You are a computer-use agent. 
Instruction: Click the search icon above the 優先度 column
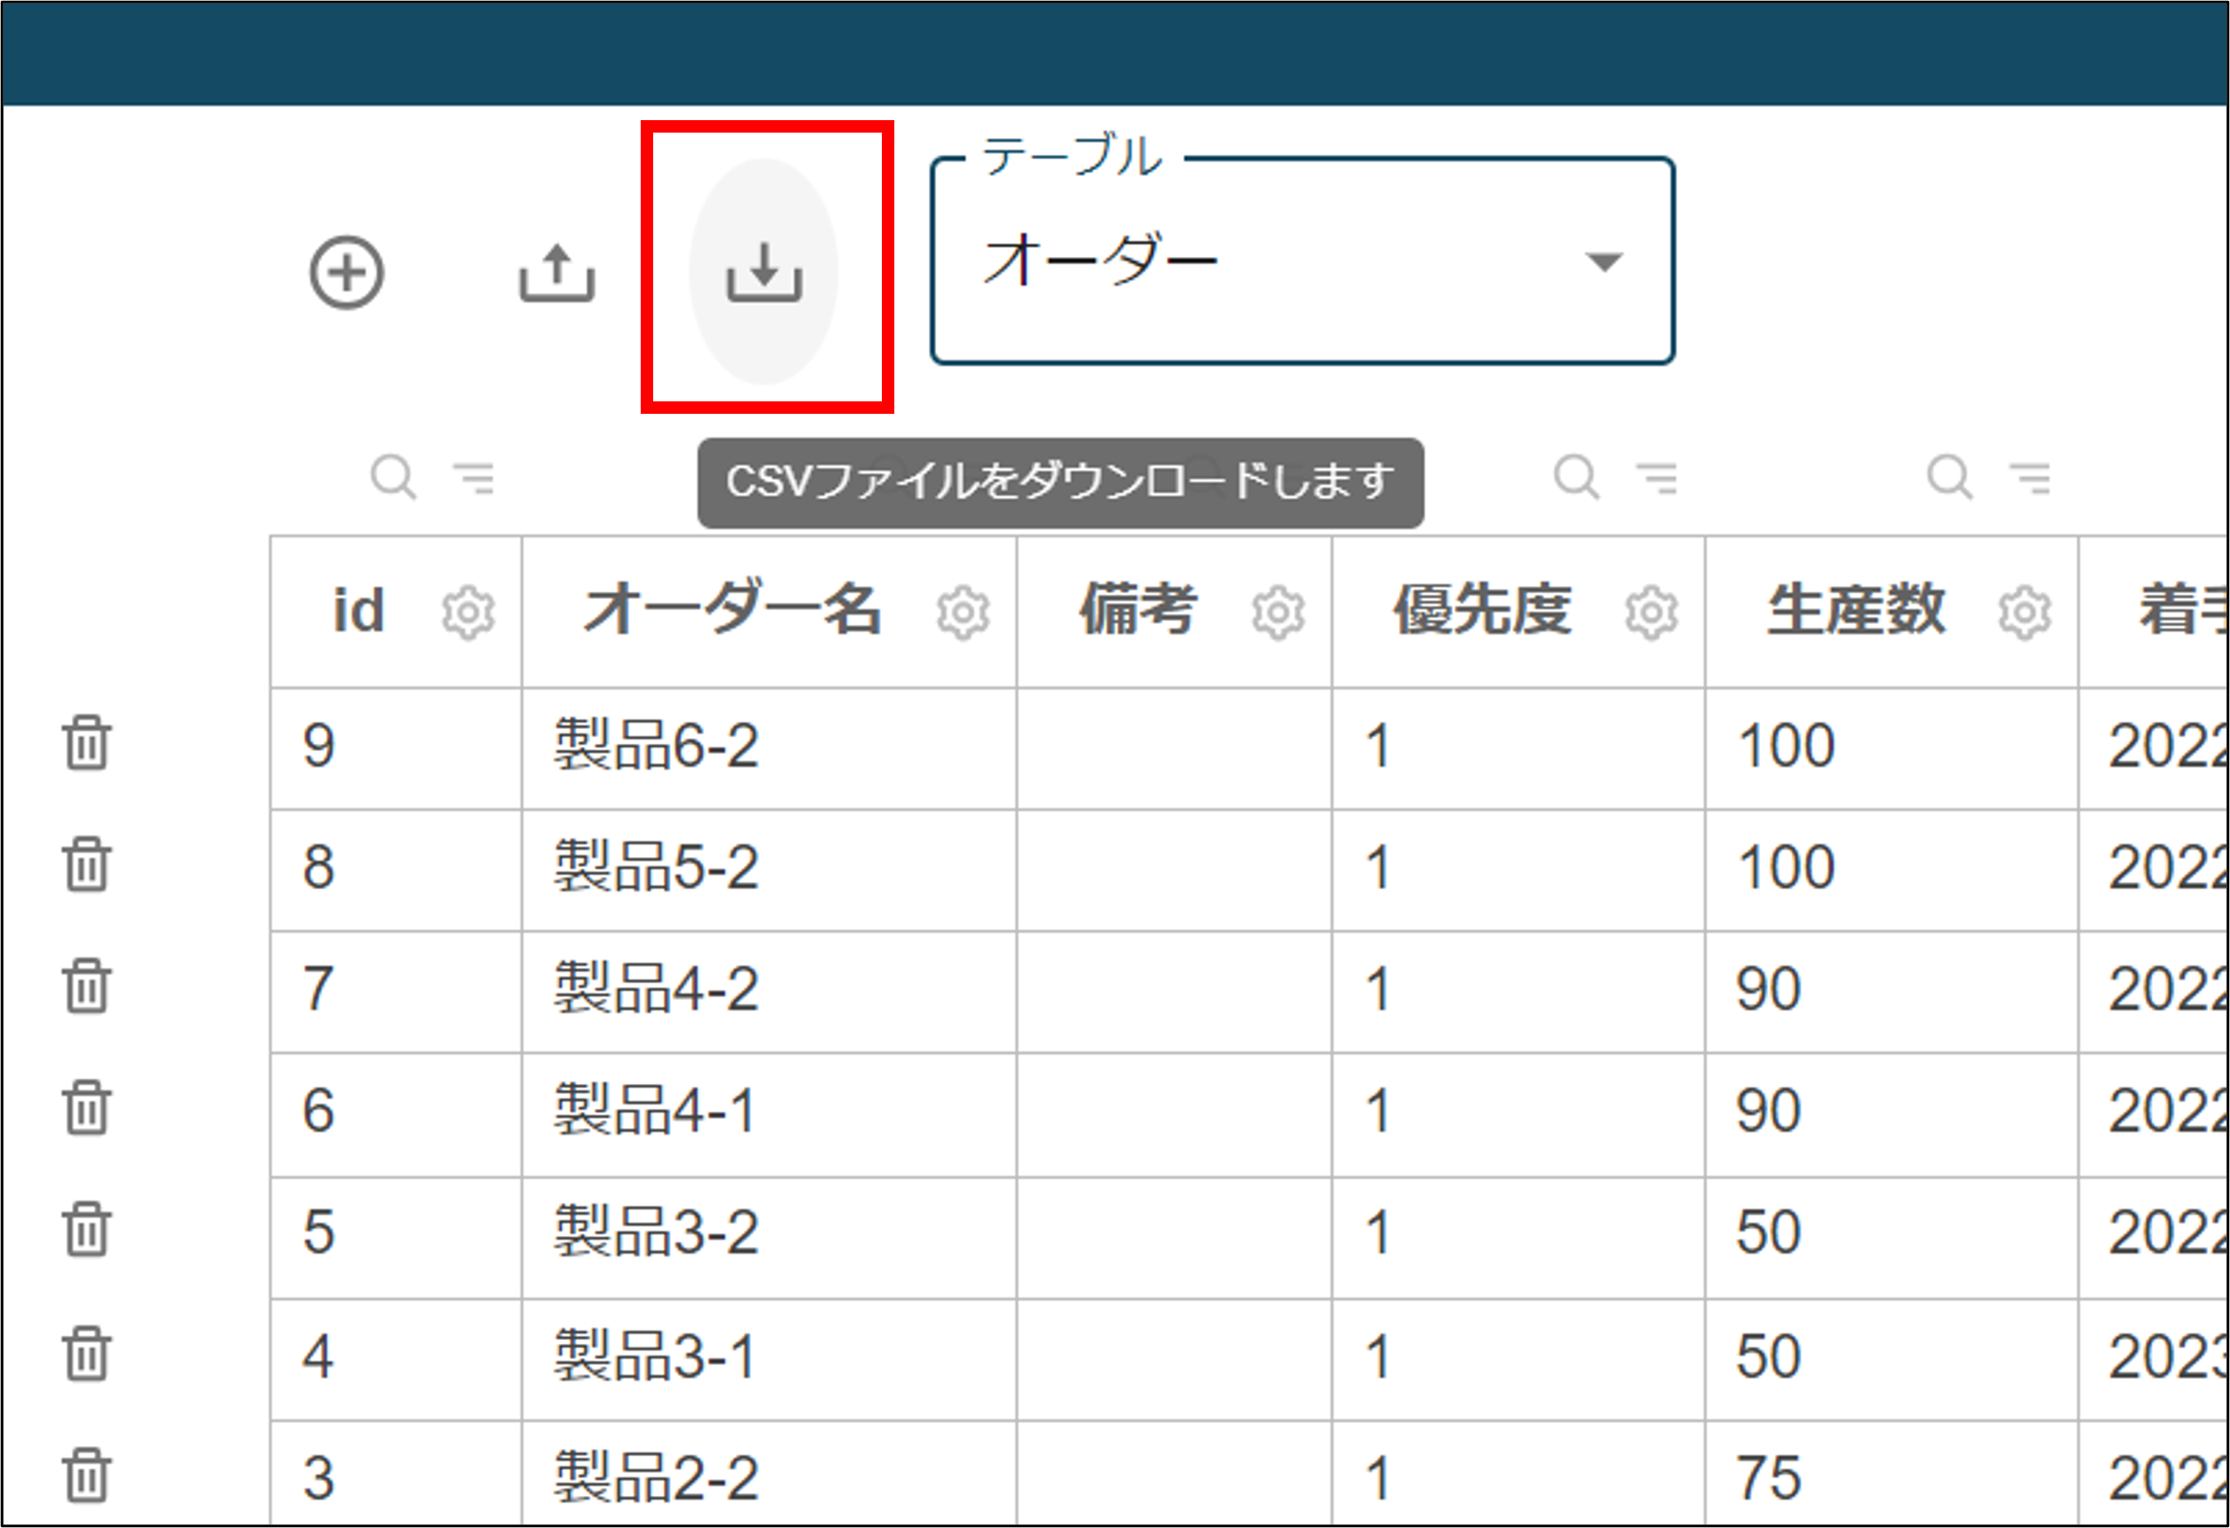(1577, 477)
